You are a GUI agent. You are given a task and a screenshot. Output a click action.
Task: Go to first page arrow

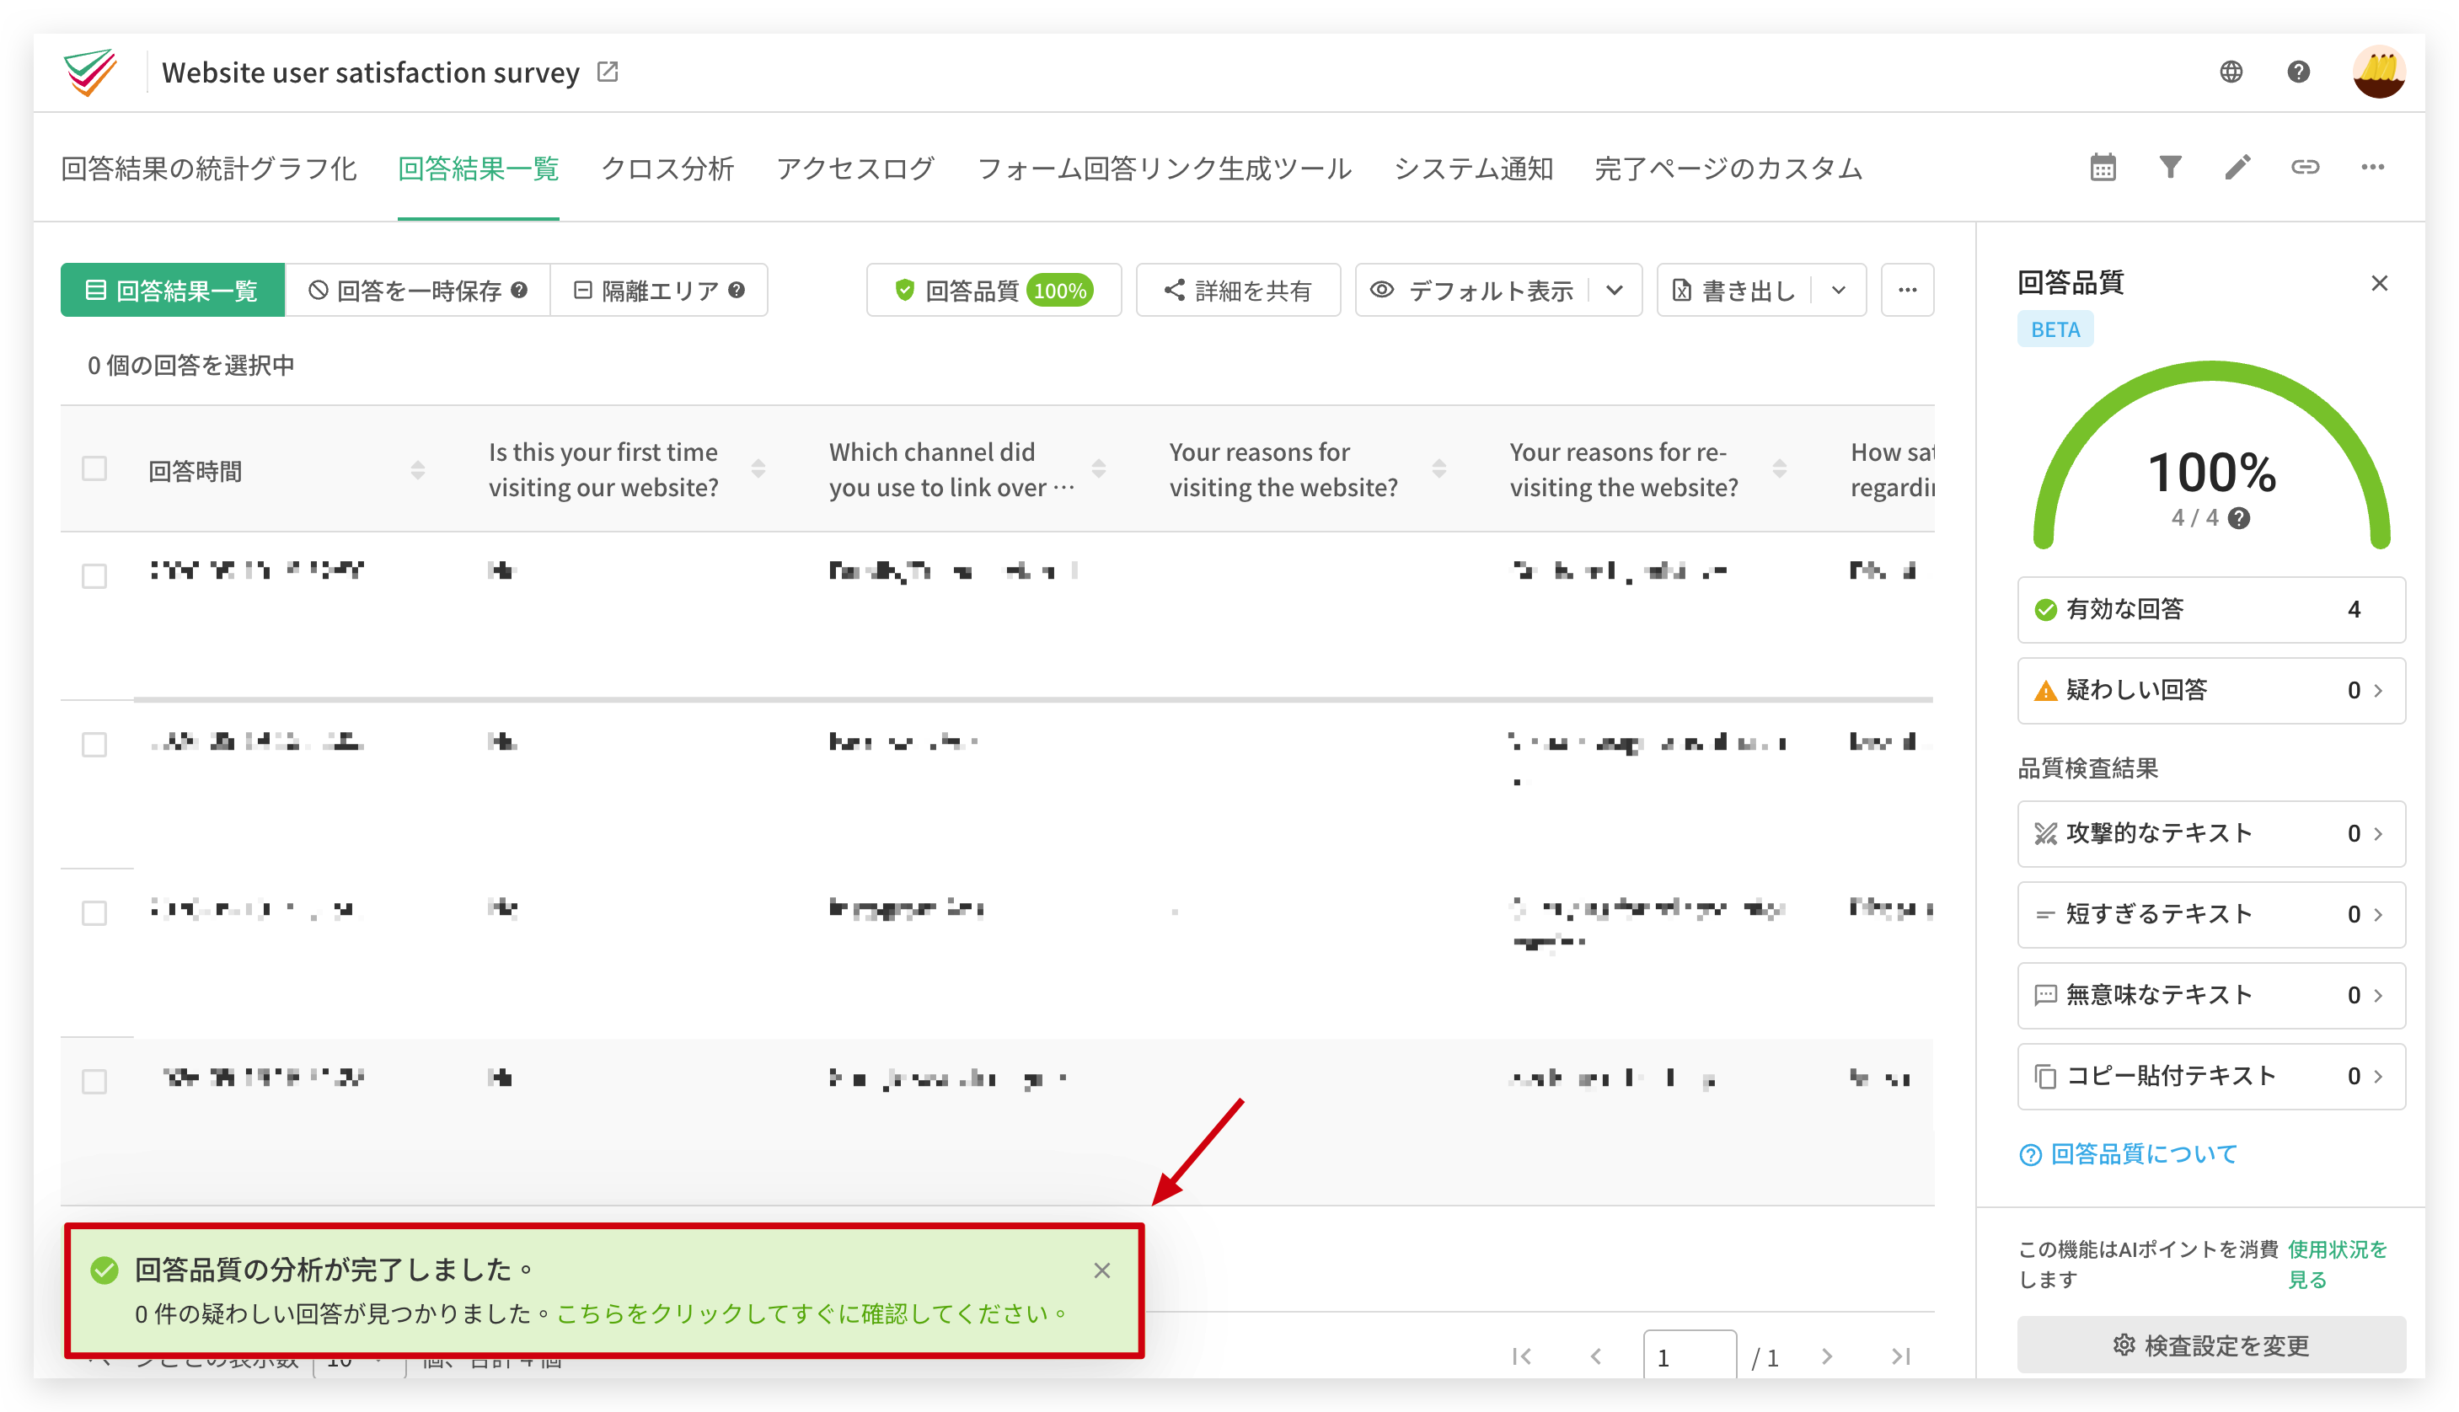tap(1522, 1356)
